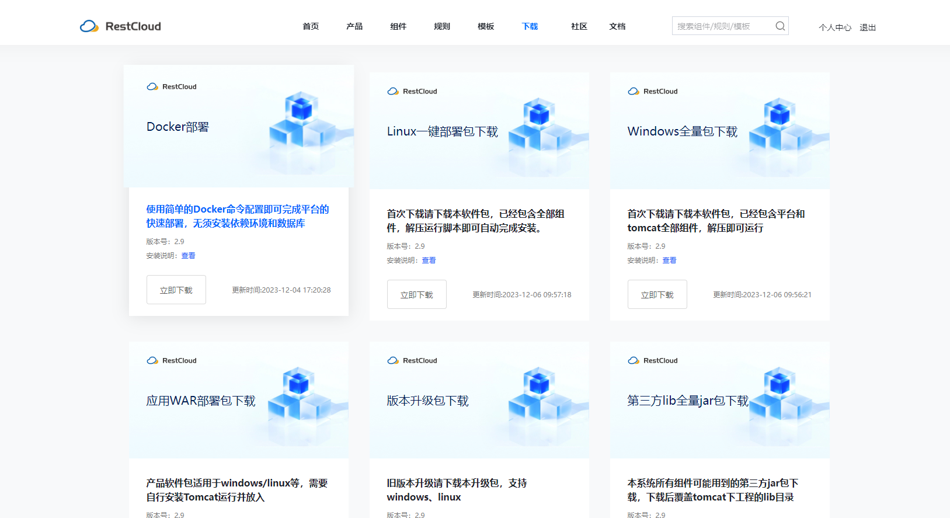950x518 pixels.
Task: Open the 模板 menu item
Action: point(486,26)
